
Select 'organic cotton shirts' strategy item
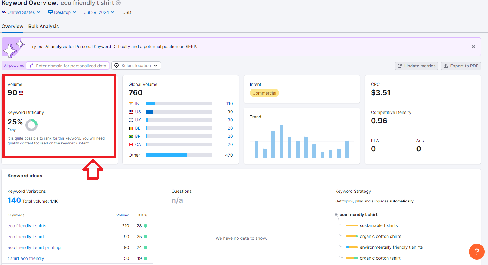tap(380, 236)
